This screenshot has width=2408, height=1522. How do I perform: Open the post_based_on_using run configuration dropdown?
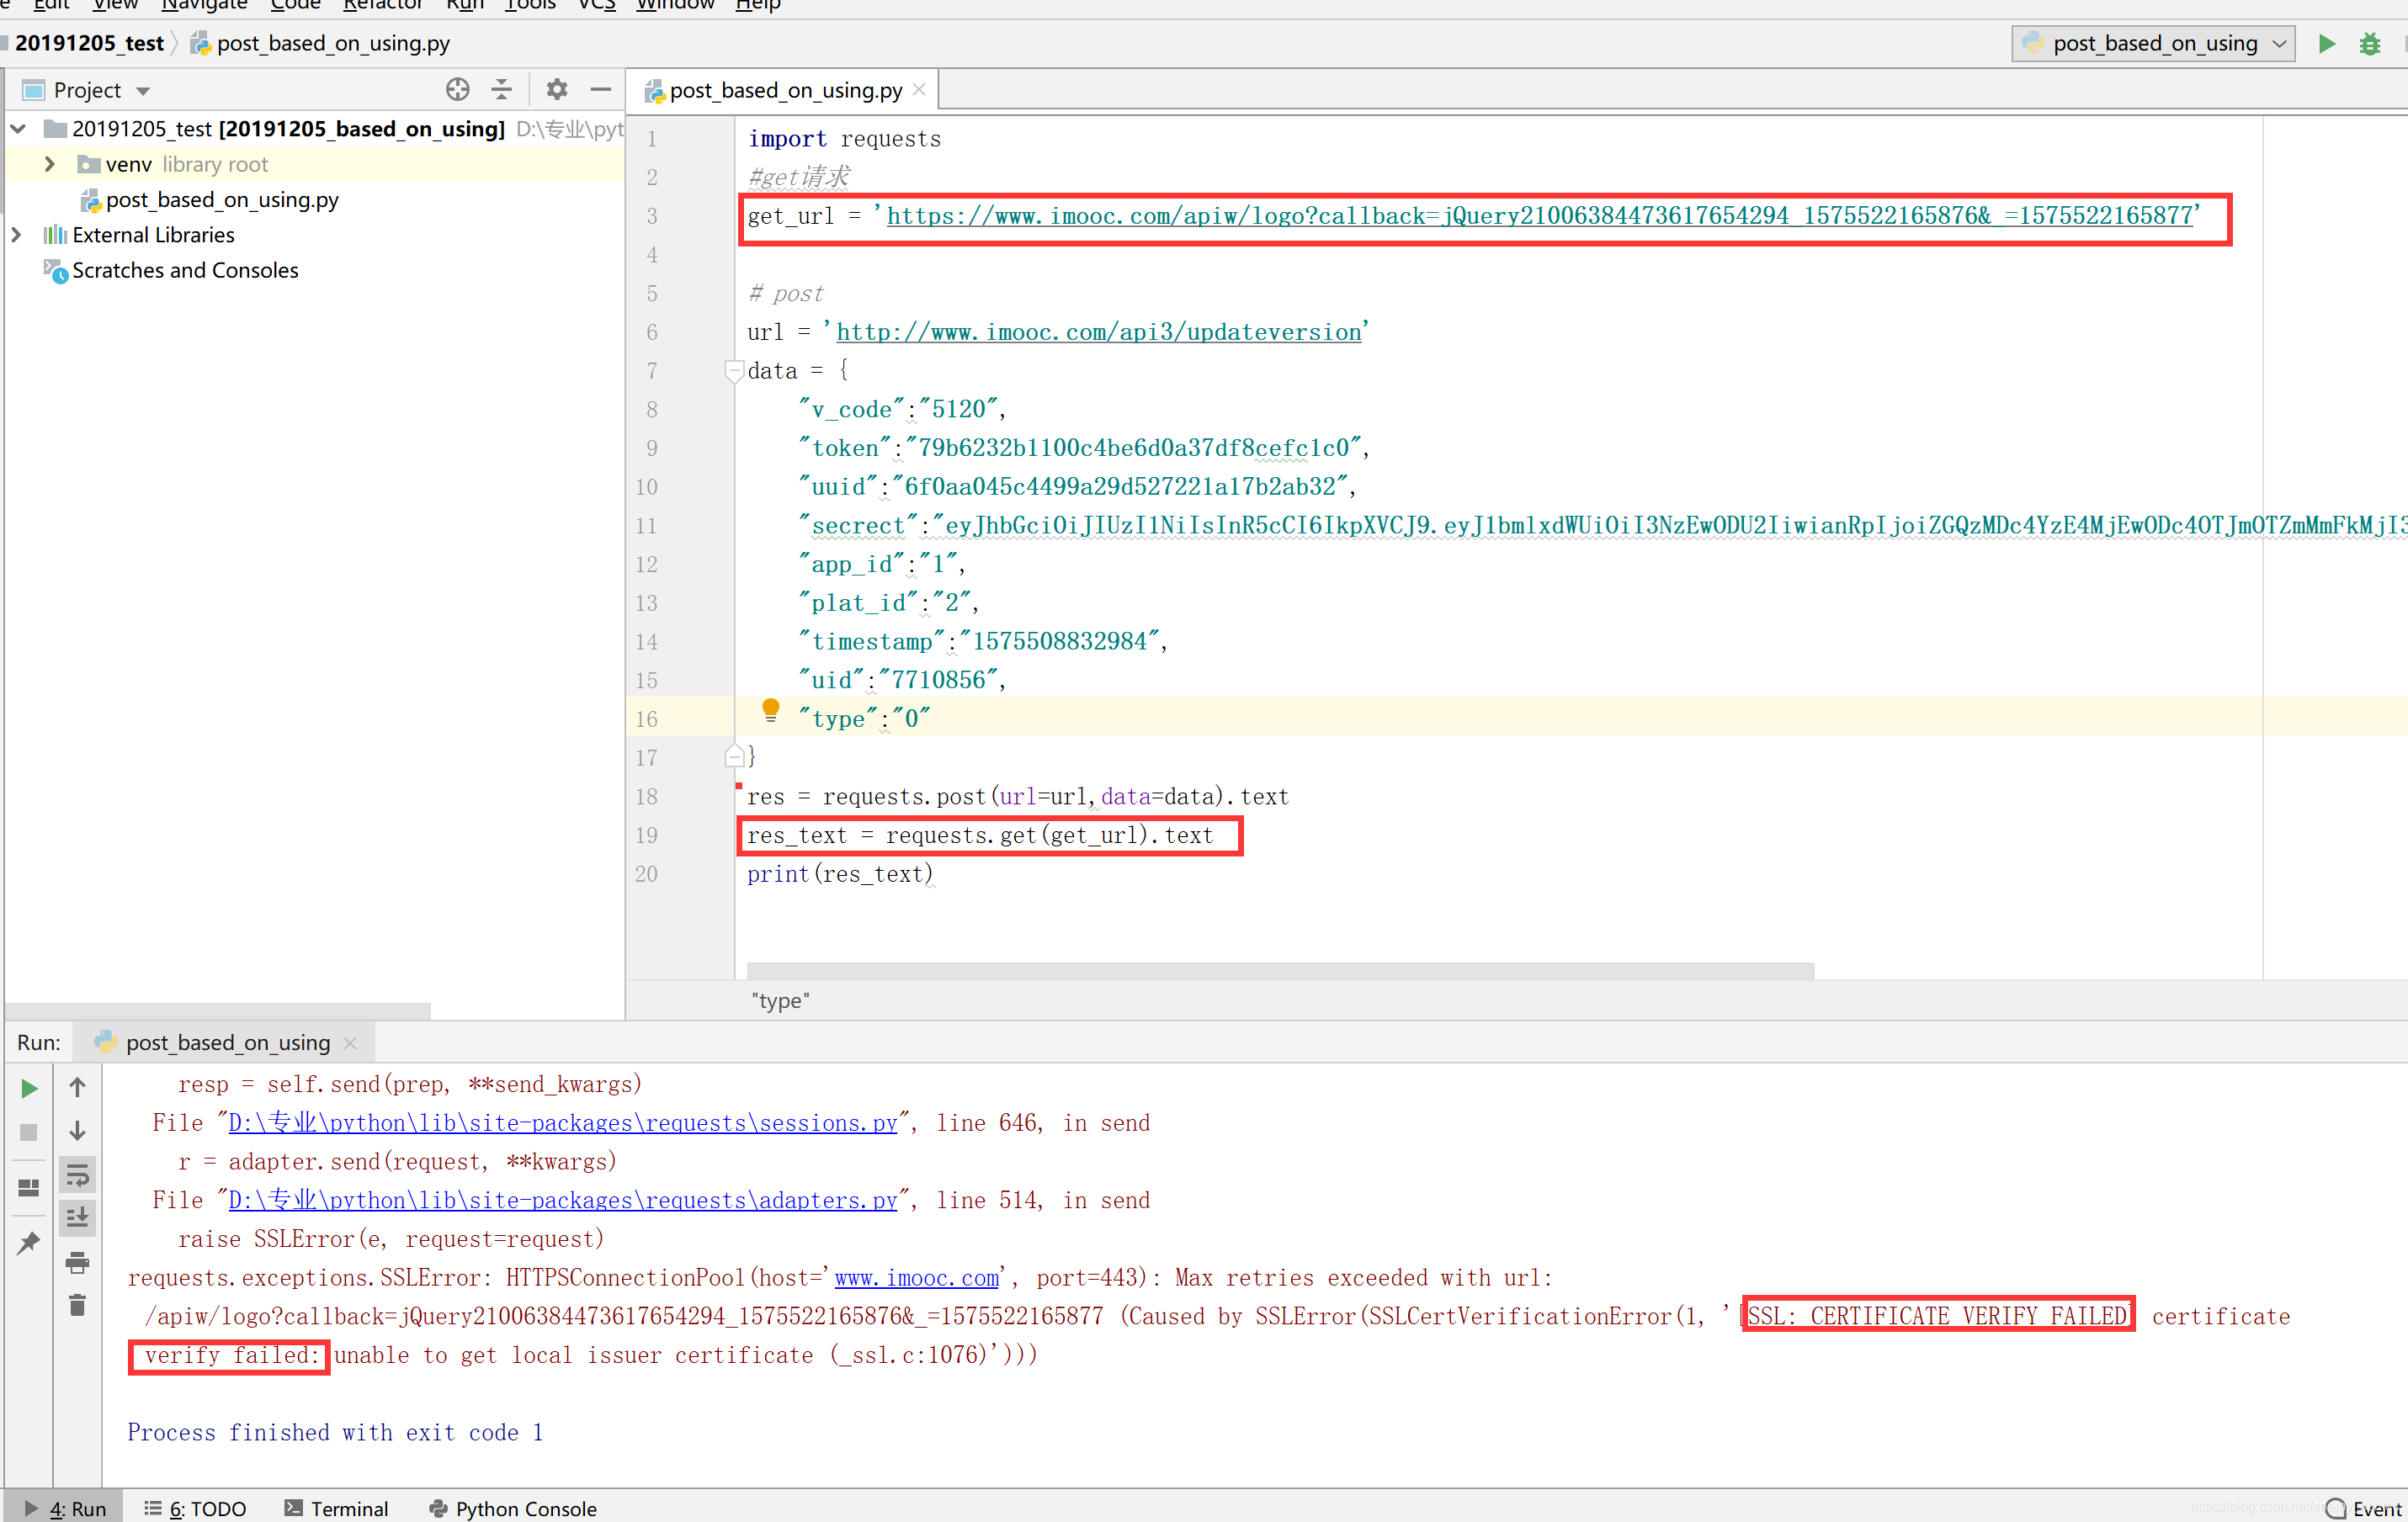[x=2154, y=44]
